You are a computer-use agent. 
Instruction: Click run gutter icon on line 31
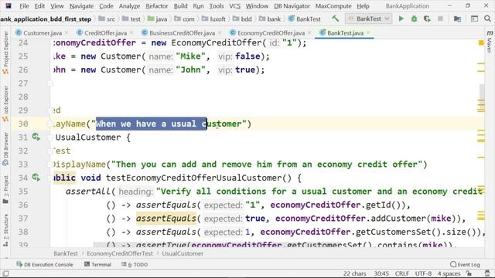pos(36,137)
